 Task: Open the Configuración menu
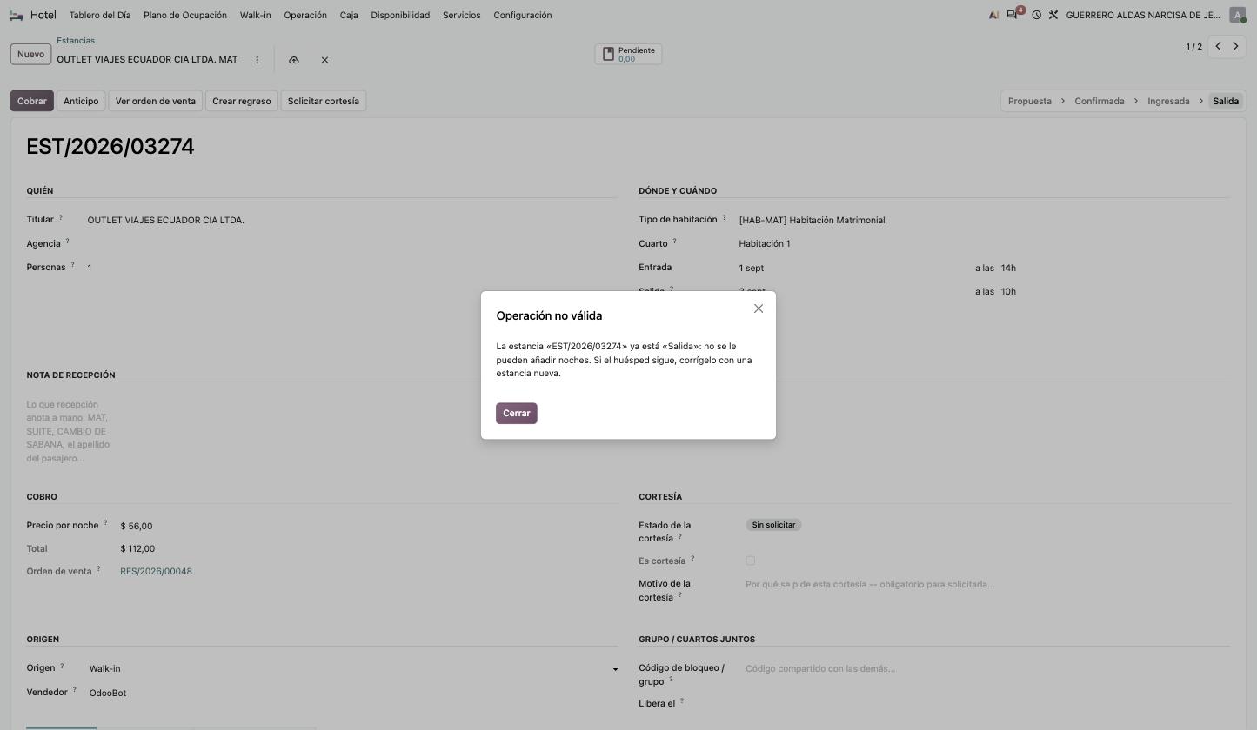[523, 16]
